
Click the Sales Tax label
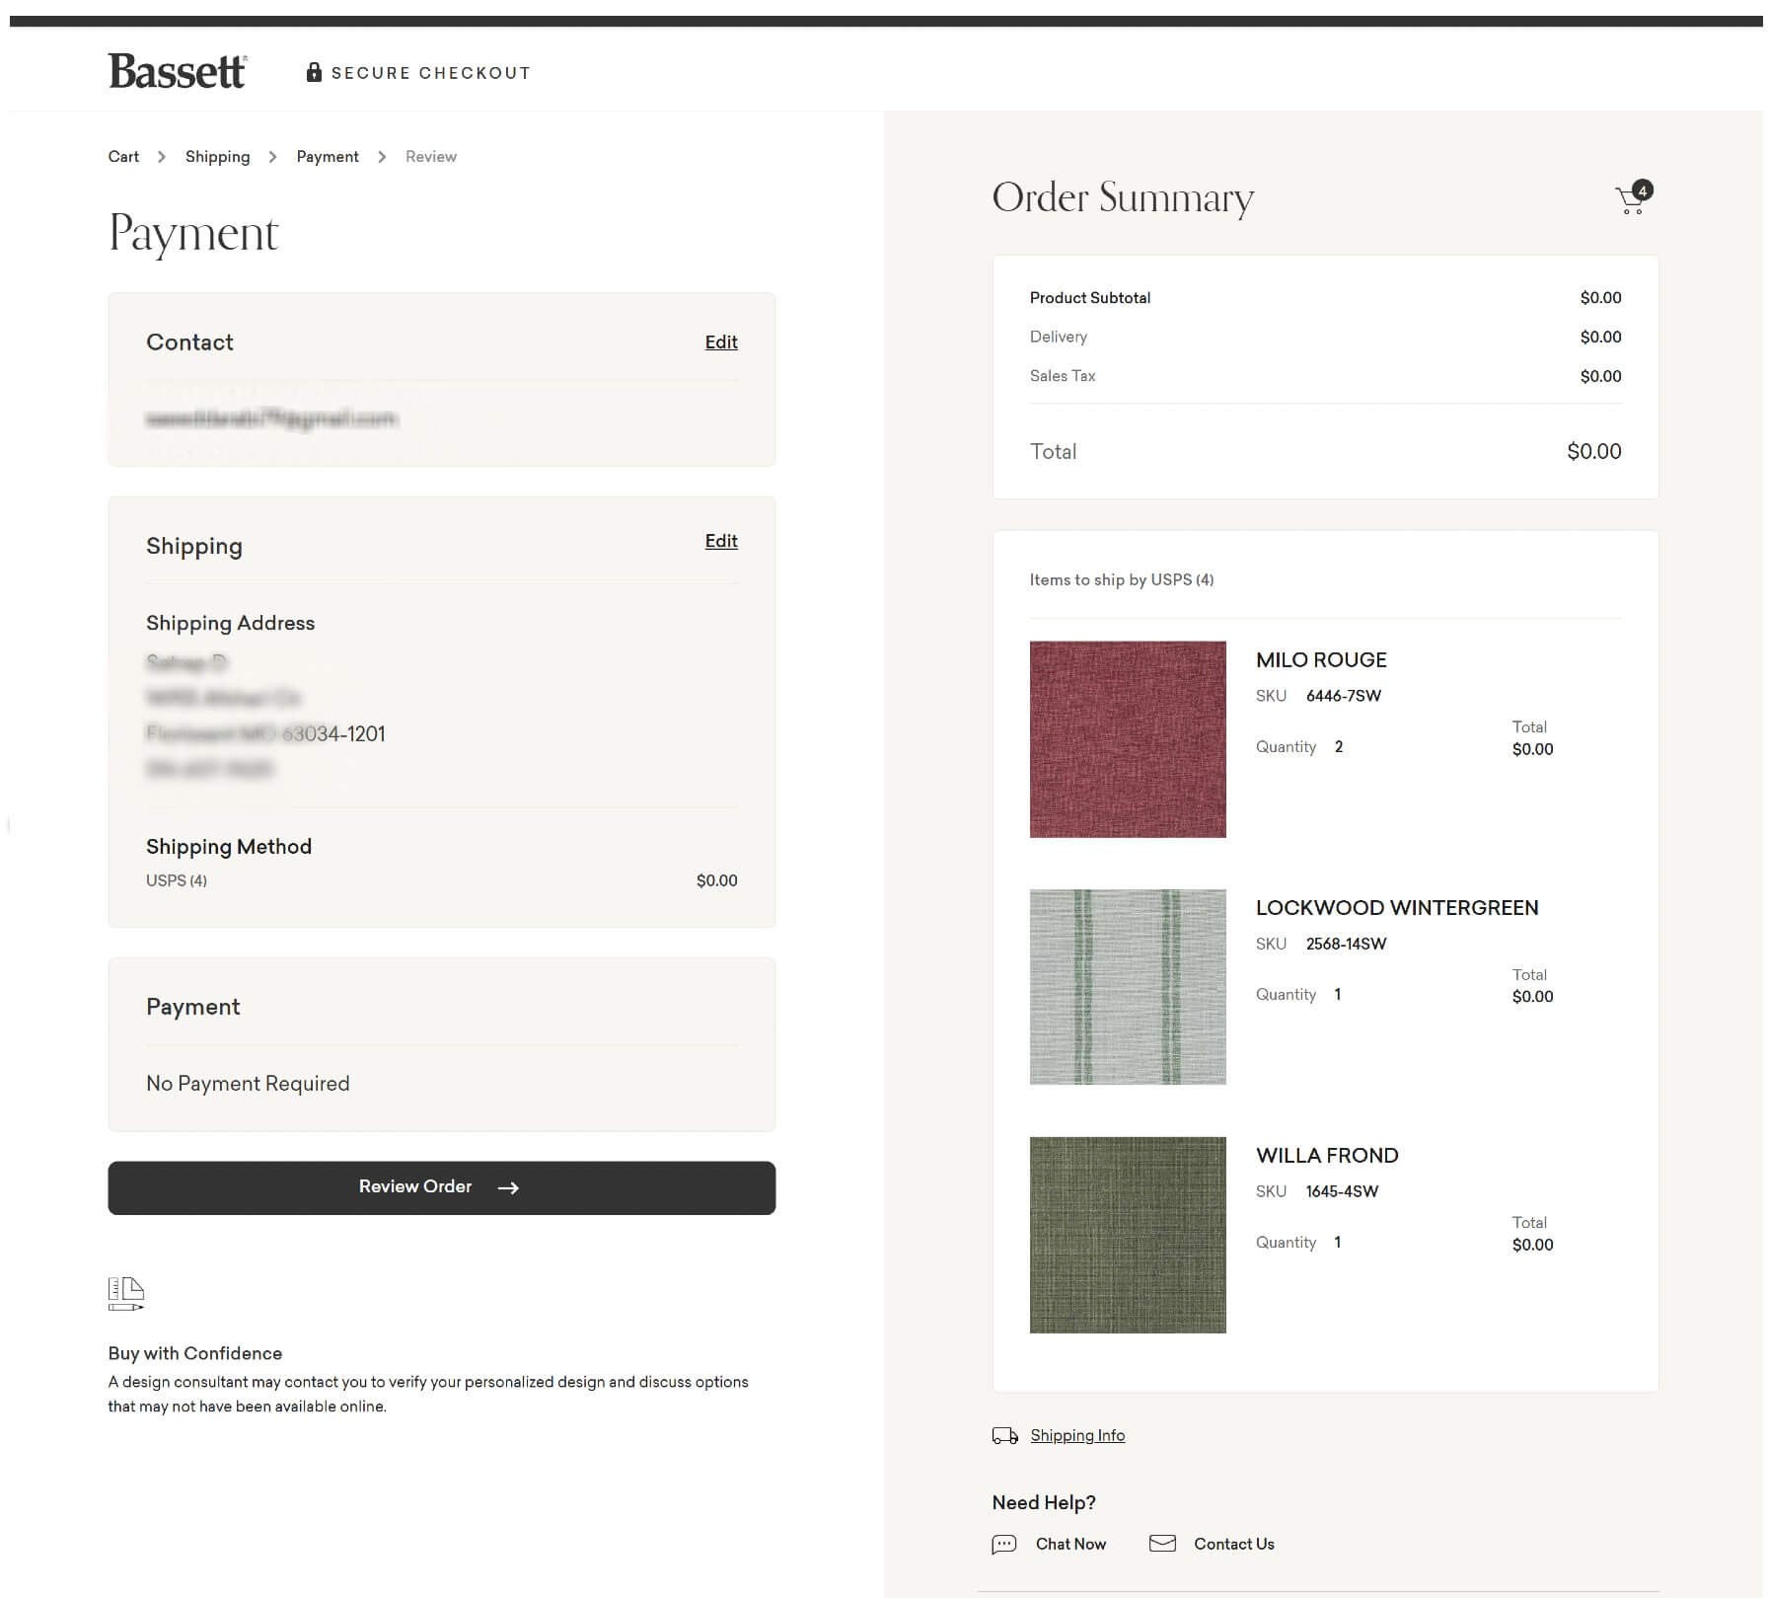point(1063,376)
